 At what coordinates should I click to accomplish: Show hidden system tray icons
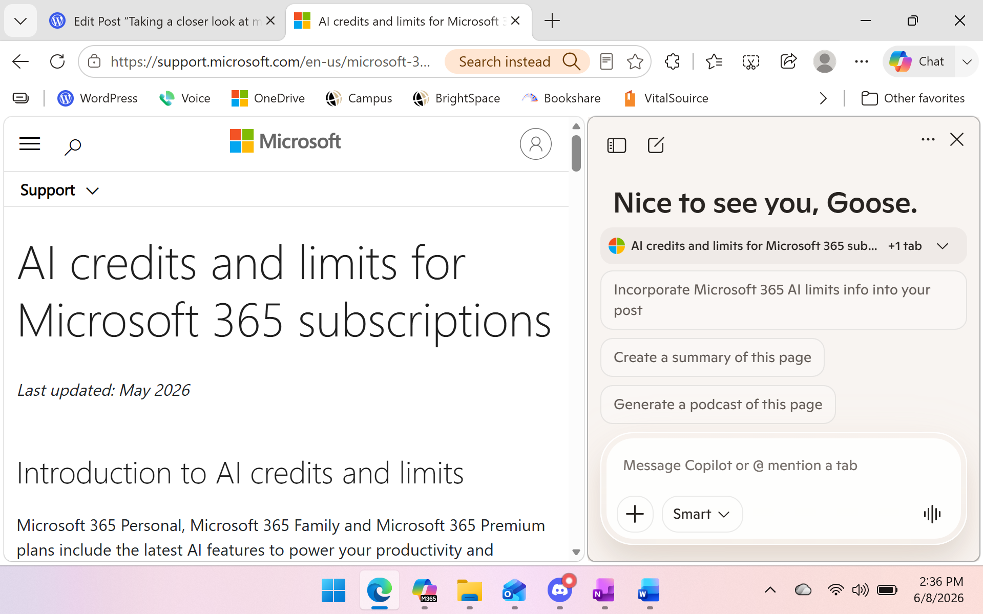click(x=770, y=590)
